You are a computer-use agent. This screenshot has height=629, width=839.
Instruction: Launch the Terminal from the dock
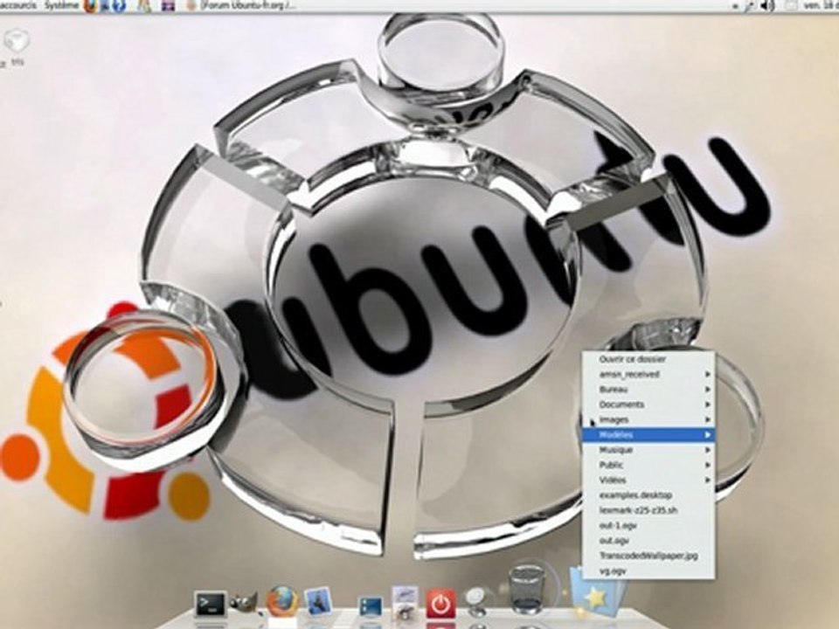[211, 605]
